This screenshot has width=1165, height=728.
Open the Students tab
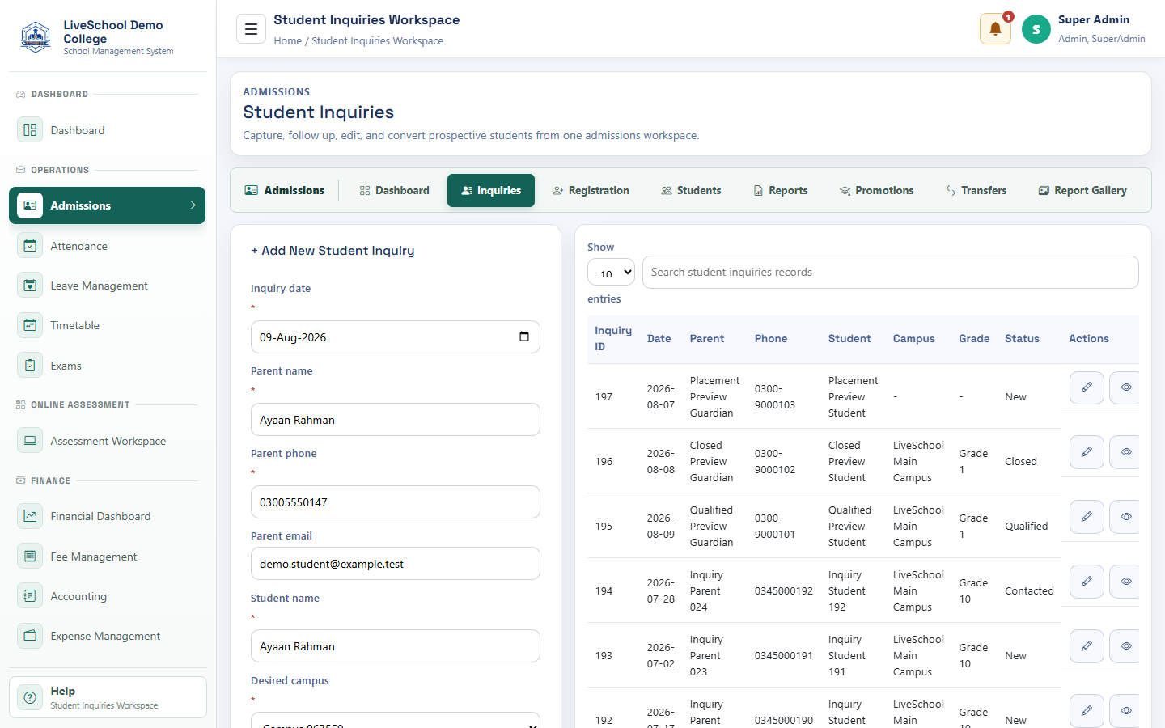(691, 190)
